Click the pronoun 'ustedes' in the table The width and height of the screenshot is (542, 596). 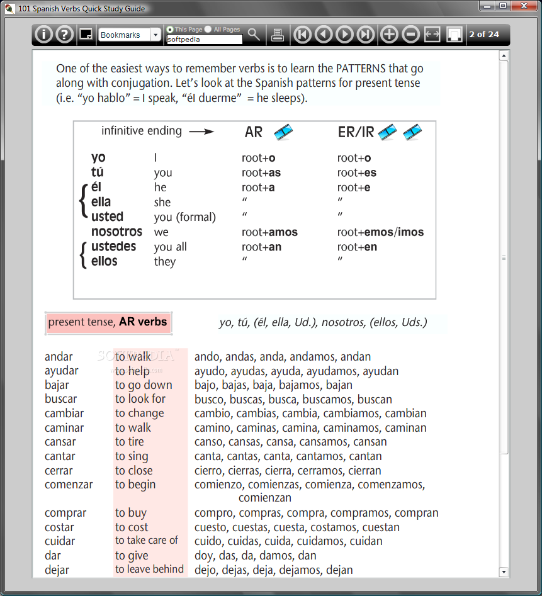pyautogui.click(x=114, y=247)
